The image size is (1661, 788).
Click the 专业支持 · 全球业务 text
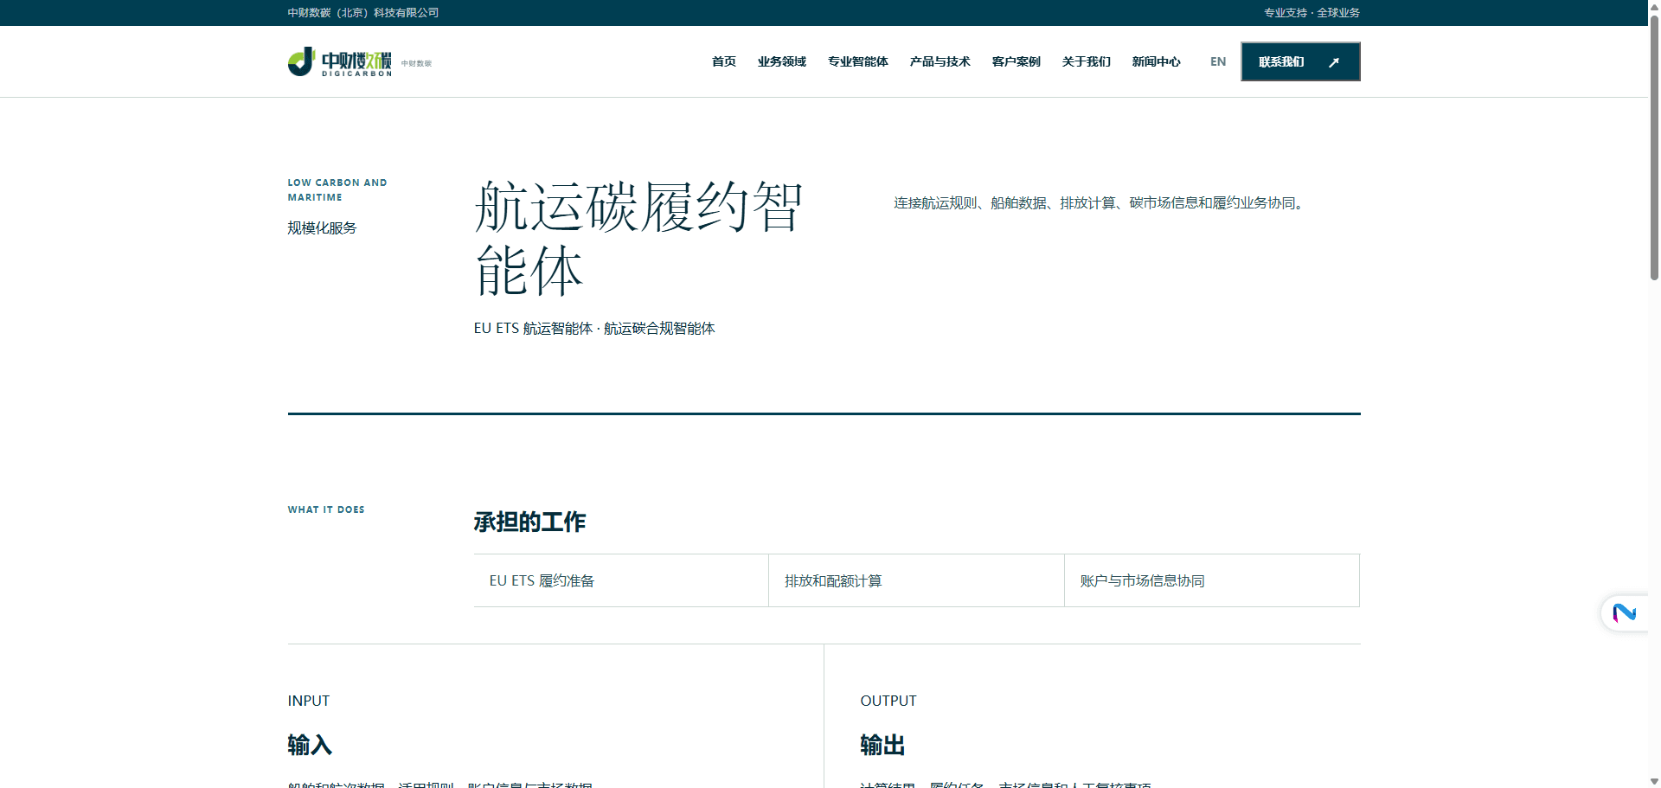coord(1311,13)
